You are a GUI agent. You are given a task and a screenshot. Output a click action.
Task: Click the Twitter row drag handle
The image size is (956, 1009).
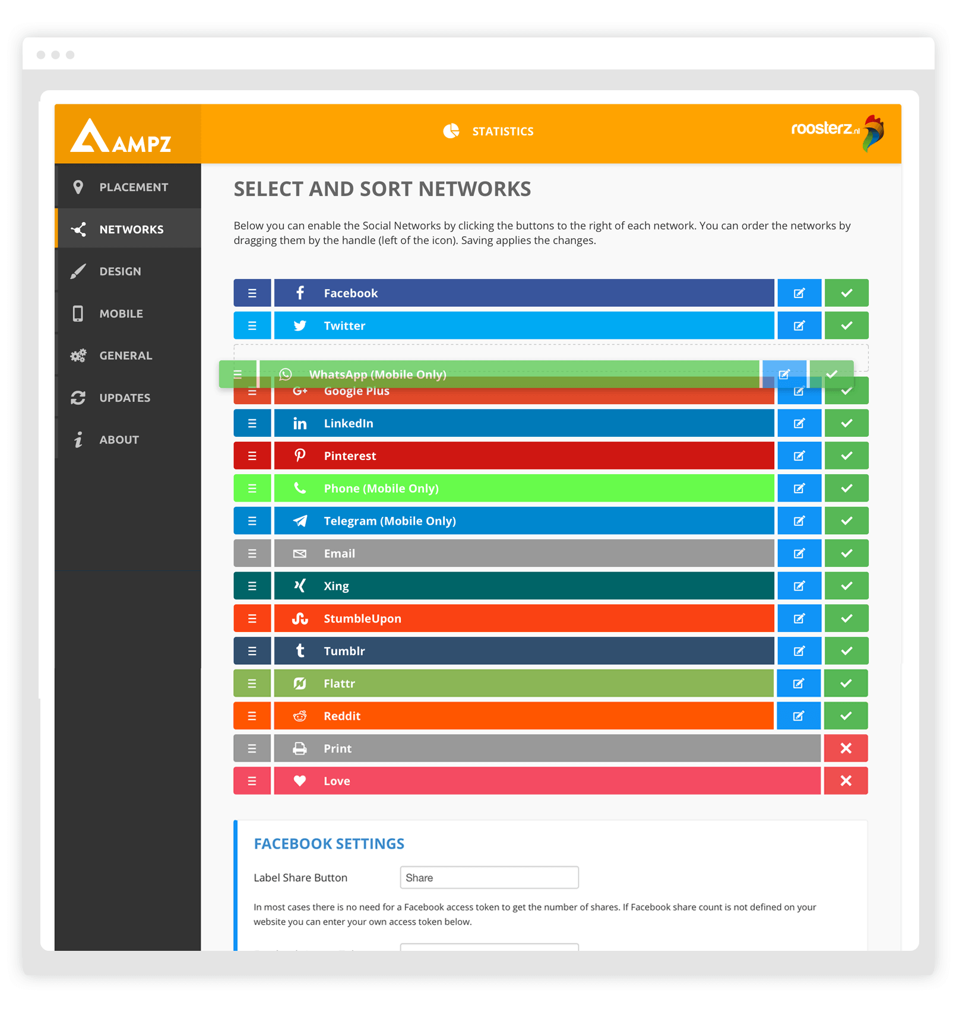click(x=252, y=326)
